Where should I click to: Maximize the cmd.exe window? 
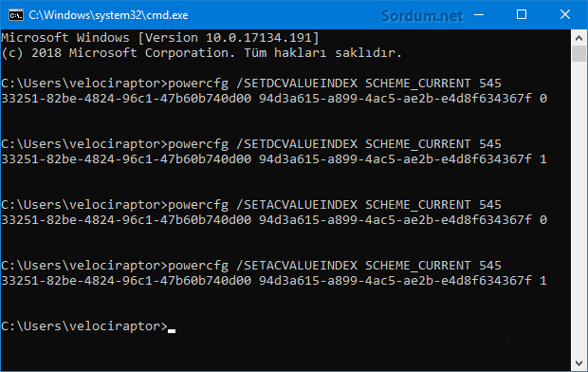522,15
